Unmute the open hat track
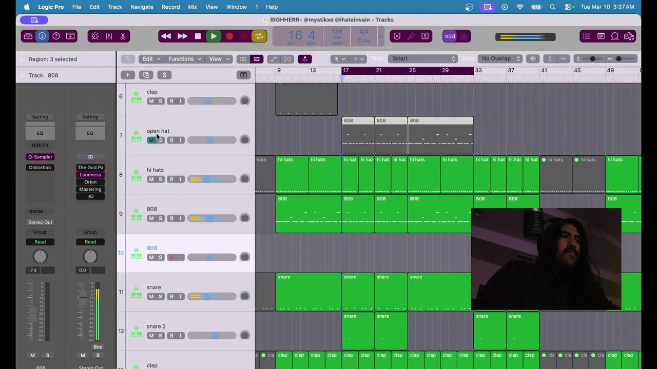Image resolution: width=657 pixels, height=369 pixels. pos(151,140)
